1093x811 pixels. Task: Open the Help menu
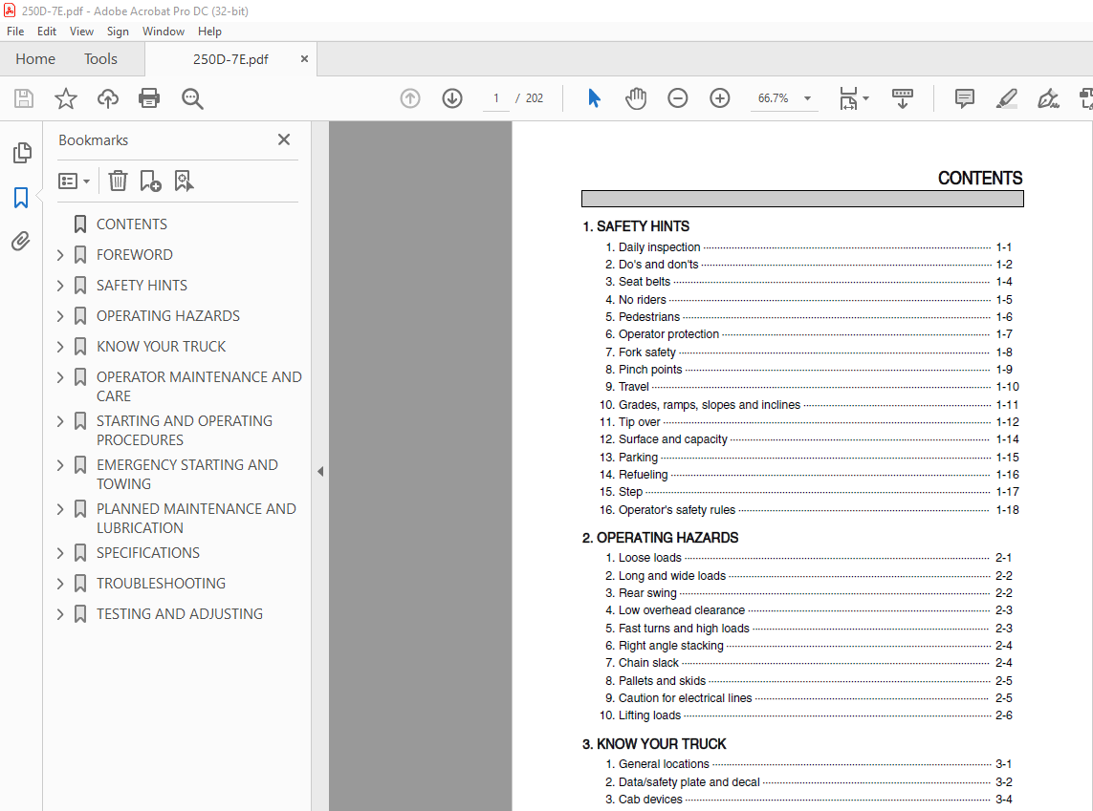(x=209, y=32)
